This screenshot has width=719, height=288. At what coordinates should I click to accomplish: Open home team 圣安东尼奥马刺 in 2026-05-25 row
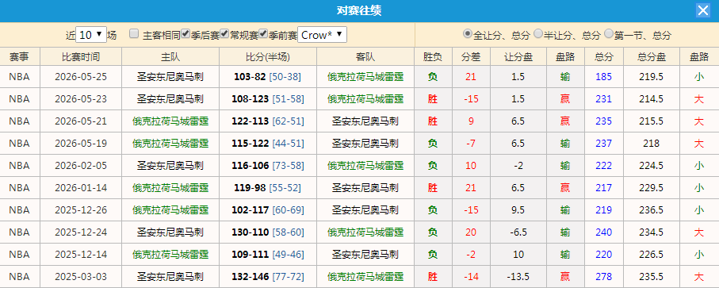pyautogui.click(x=170, y=77)
